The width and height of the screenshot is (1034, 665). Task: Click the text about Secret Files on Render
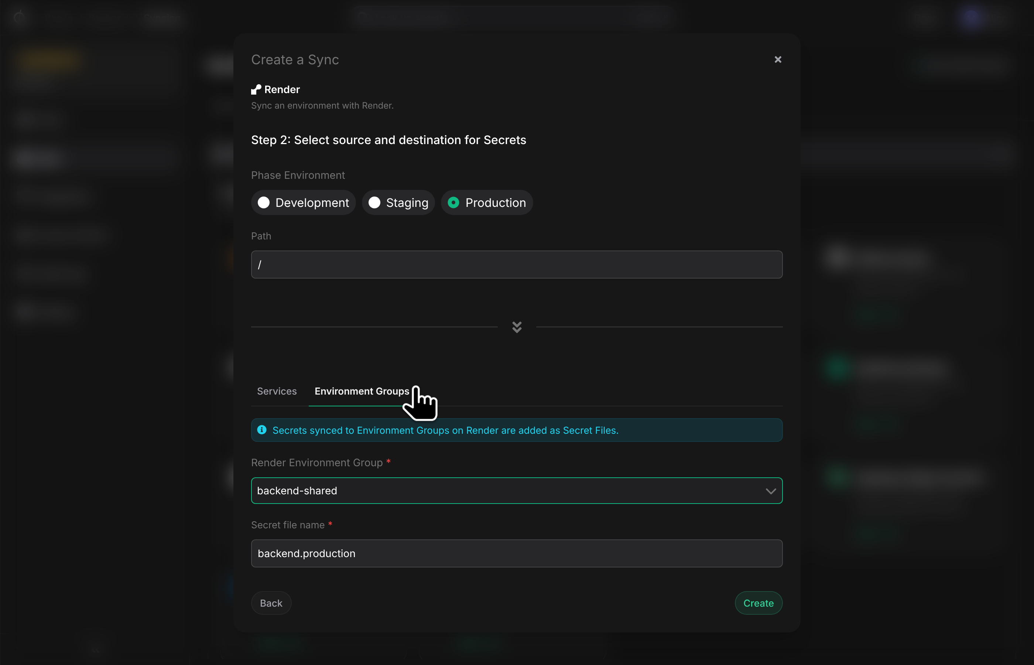445,430
